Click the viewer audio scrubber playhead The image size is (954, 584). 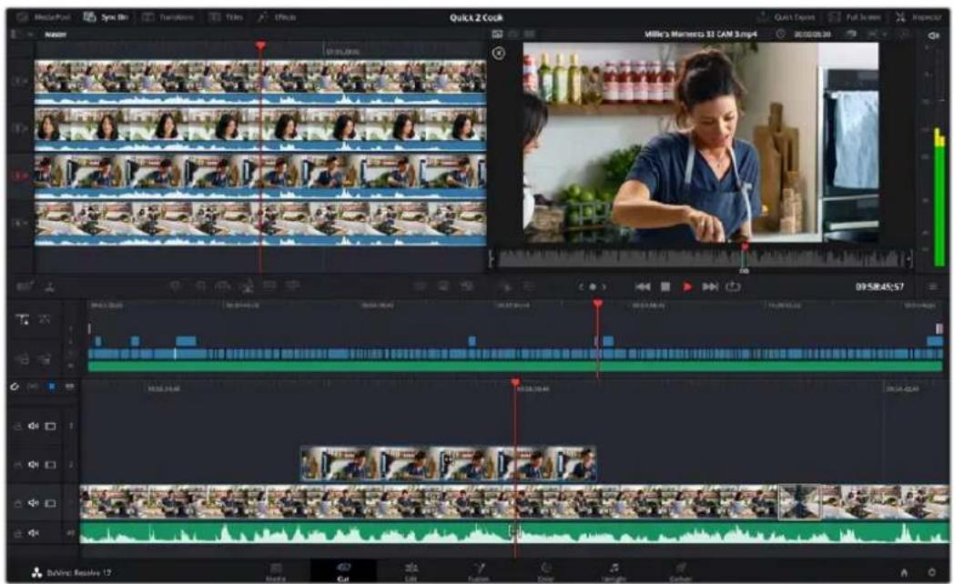coord(744,247)
